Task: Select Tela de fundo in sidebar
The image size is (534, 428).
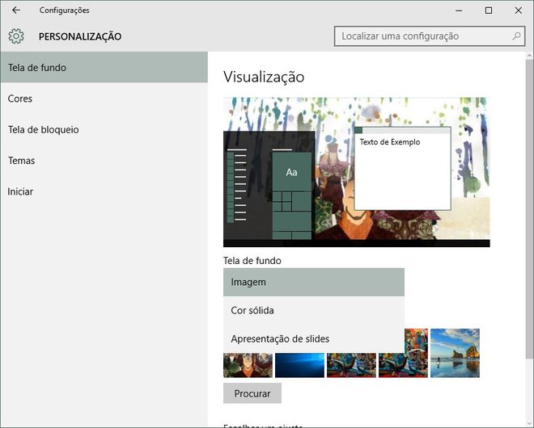Action: (x=104, y=67)
